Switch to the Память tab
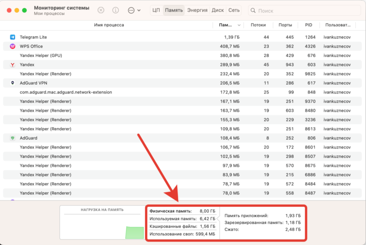 coord(174,10)
